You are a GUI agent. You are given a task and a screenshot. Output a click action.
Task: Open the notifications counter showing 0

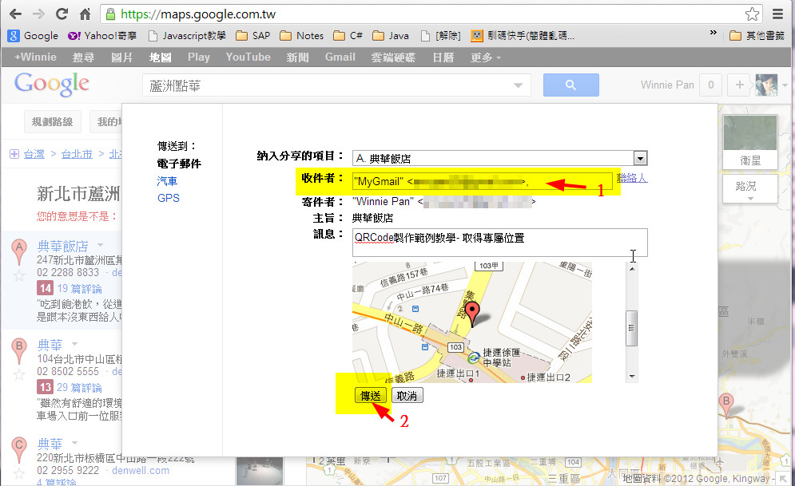711,85
